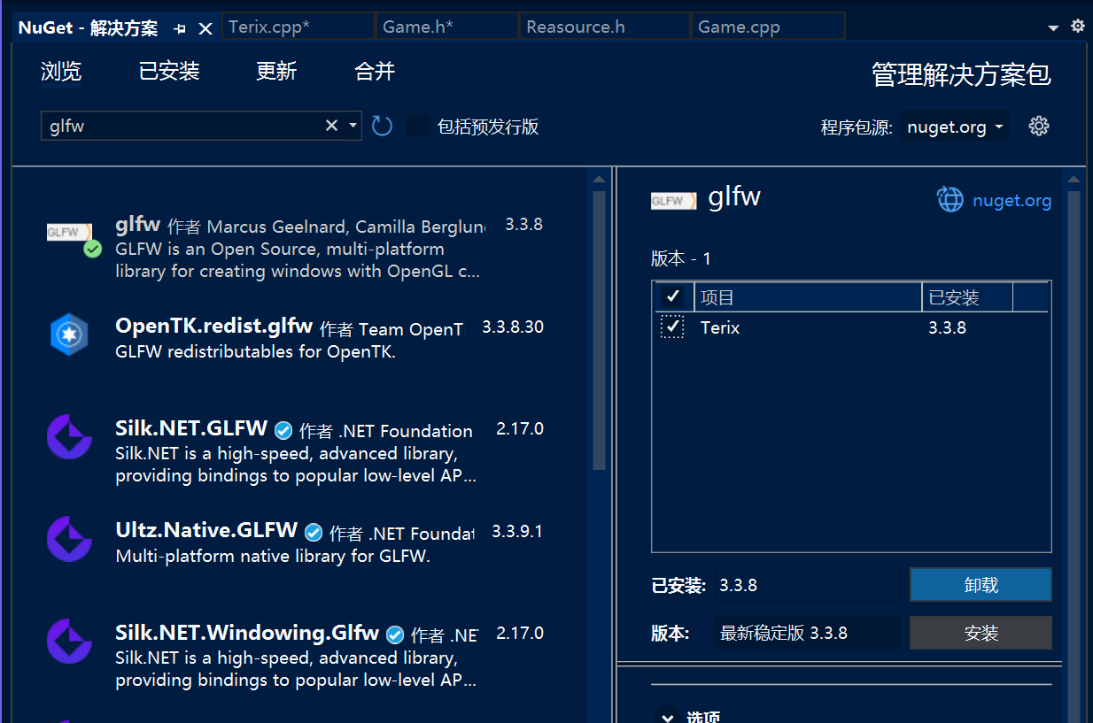The image size is (1093, 723).
Task: Select the glfw package entry title
Action: coord(137,224)
